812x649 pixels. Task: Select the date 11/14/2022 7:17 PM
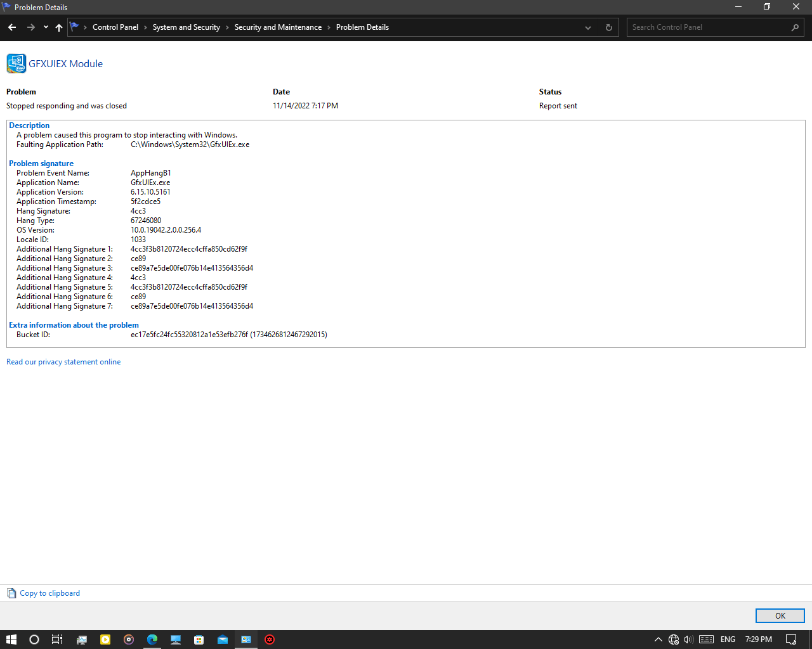click(305, 106)
